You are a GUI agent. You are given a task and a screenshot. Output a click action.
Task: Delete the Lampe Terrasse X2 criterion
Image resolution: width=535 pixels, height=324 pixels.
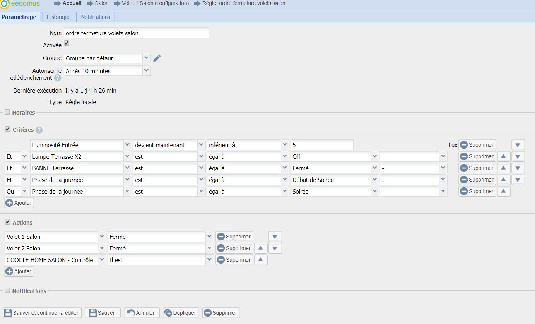coord(477,156)
